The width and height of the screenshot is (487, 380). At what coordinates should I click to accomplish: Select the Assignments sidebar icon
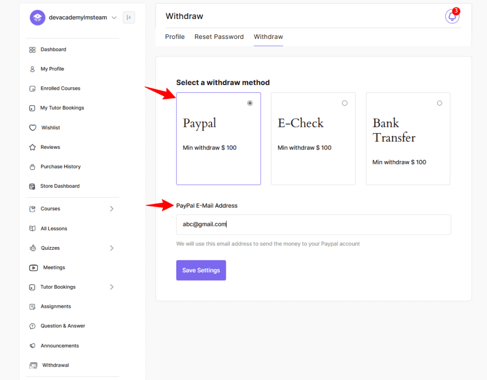(x=32, y=306)
